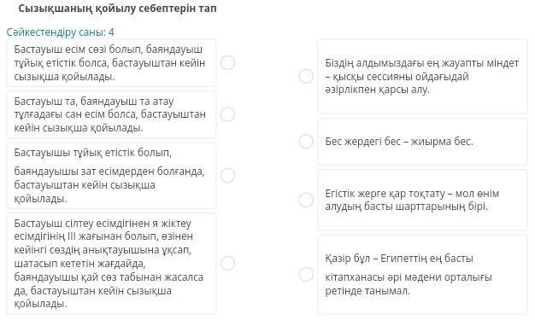Click the "Бастауыш сілтеу есімдігінен" rule card

click(111, 264)
